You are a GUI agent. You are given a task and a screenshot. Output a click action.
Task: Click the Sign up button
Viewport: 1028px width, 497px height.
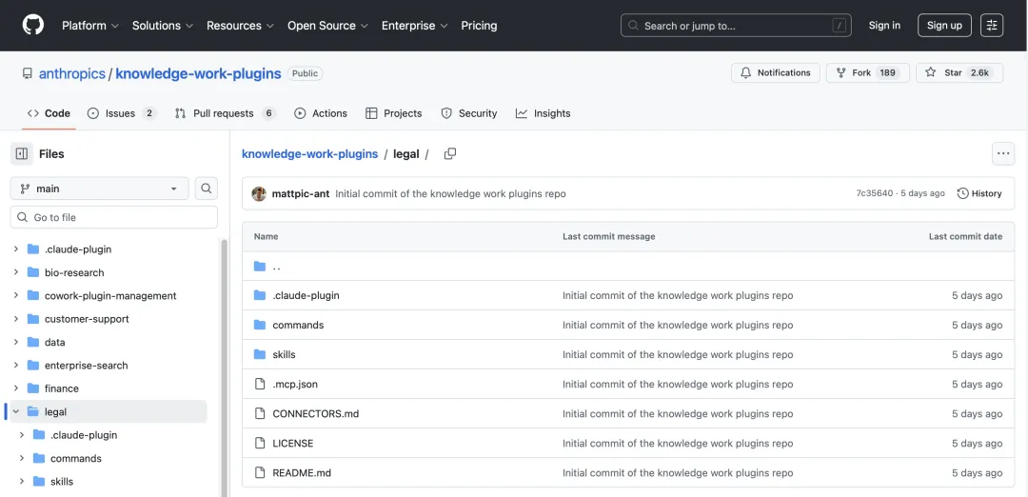pyautogui.click(x=944, y=26)
